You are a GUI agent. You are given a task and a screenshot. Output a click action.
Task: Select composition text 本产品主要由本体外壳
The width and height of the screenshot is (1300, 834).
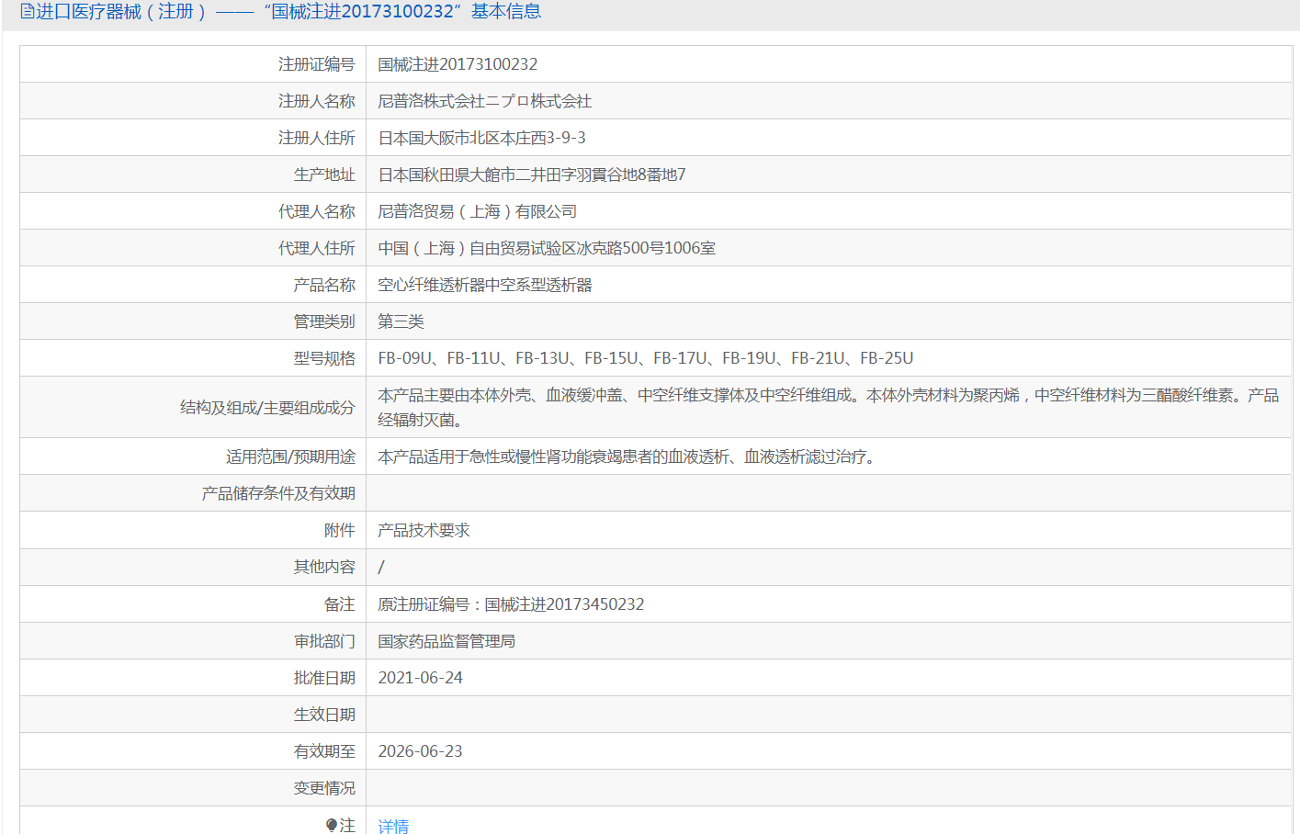[454, 395]
